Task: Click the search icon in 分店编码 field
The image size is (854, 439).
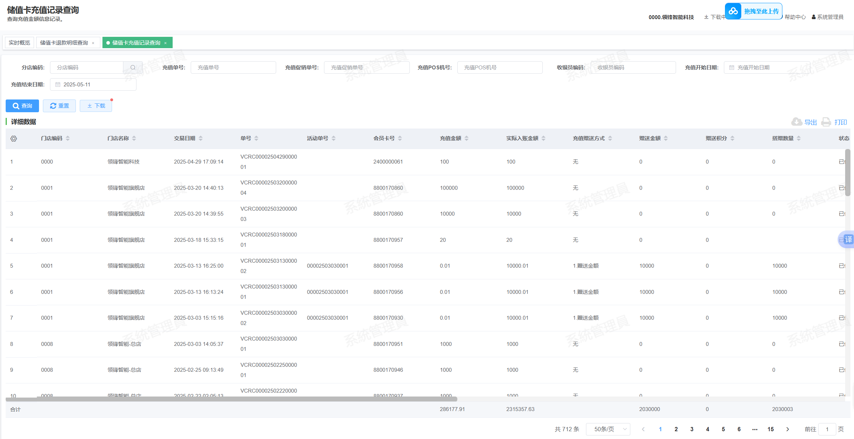Action: coord(133,68)
